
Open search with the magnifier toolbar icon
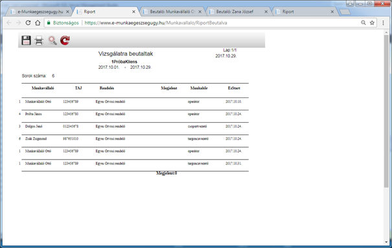click(x=52, y=40)
